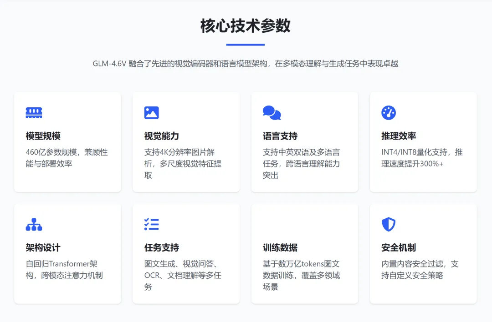Image resolution: width=492 pixels, height=322 pixels.
Task: Click the 基于数万亿tokens图文数据训练 description
Action: tap(301, 275)
